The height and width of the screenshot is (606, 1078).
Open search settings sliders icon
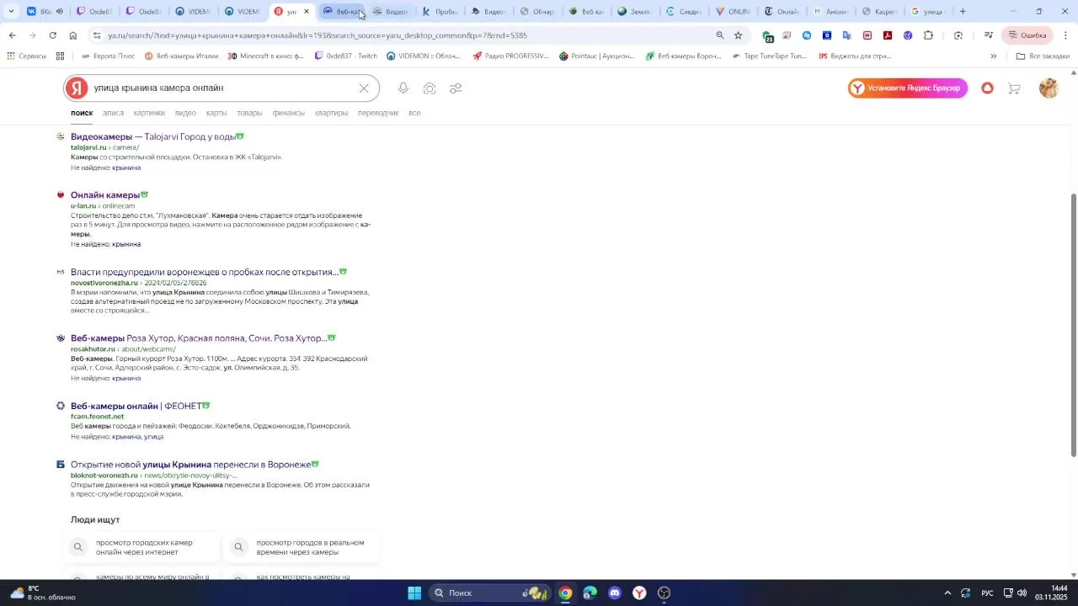[x=456, y=88]
